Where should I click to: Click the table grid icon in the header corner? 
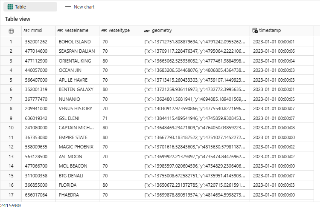tap(11, 31)
